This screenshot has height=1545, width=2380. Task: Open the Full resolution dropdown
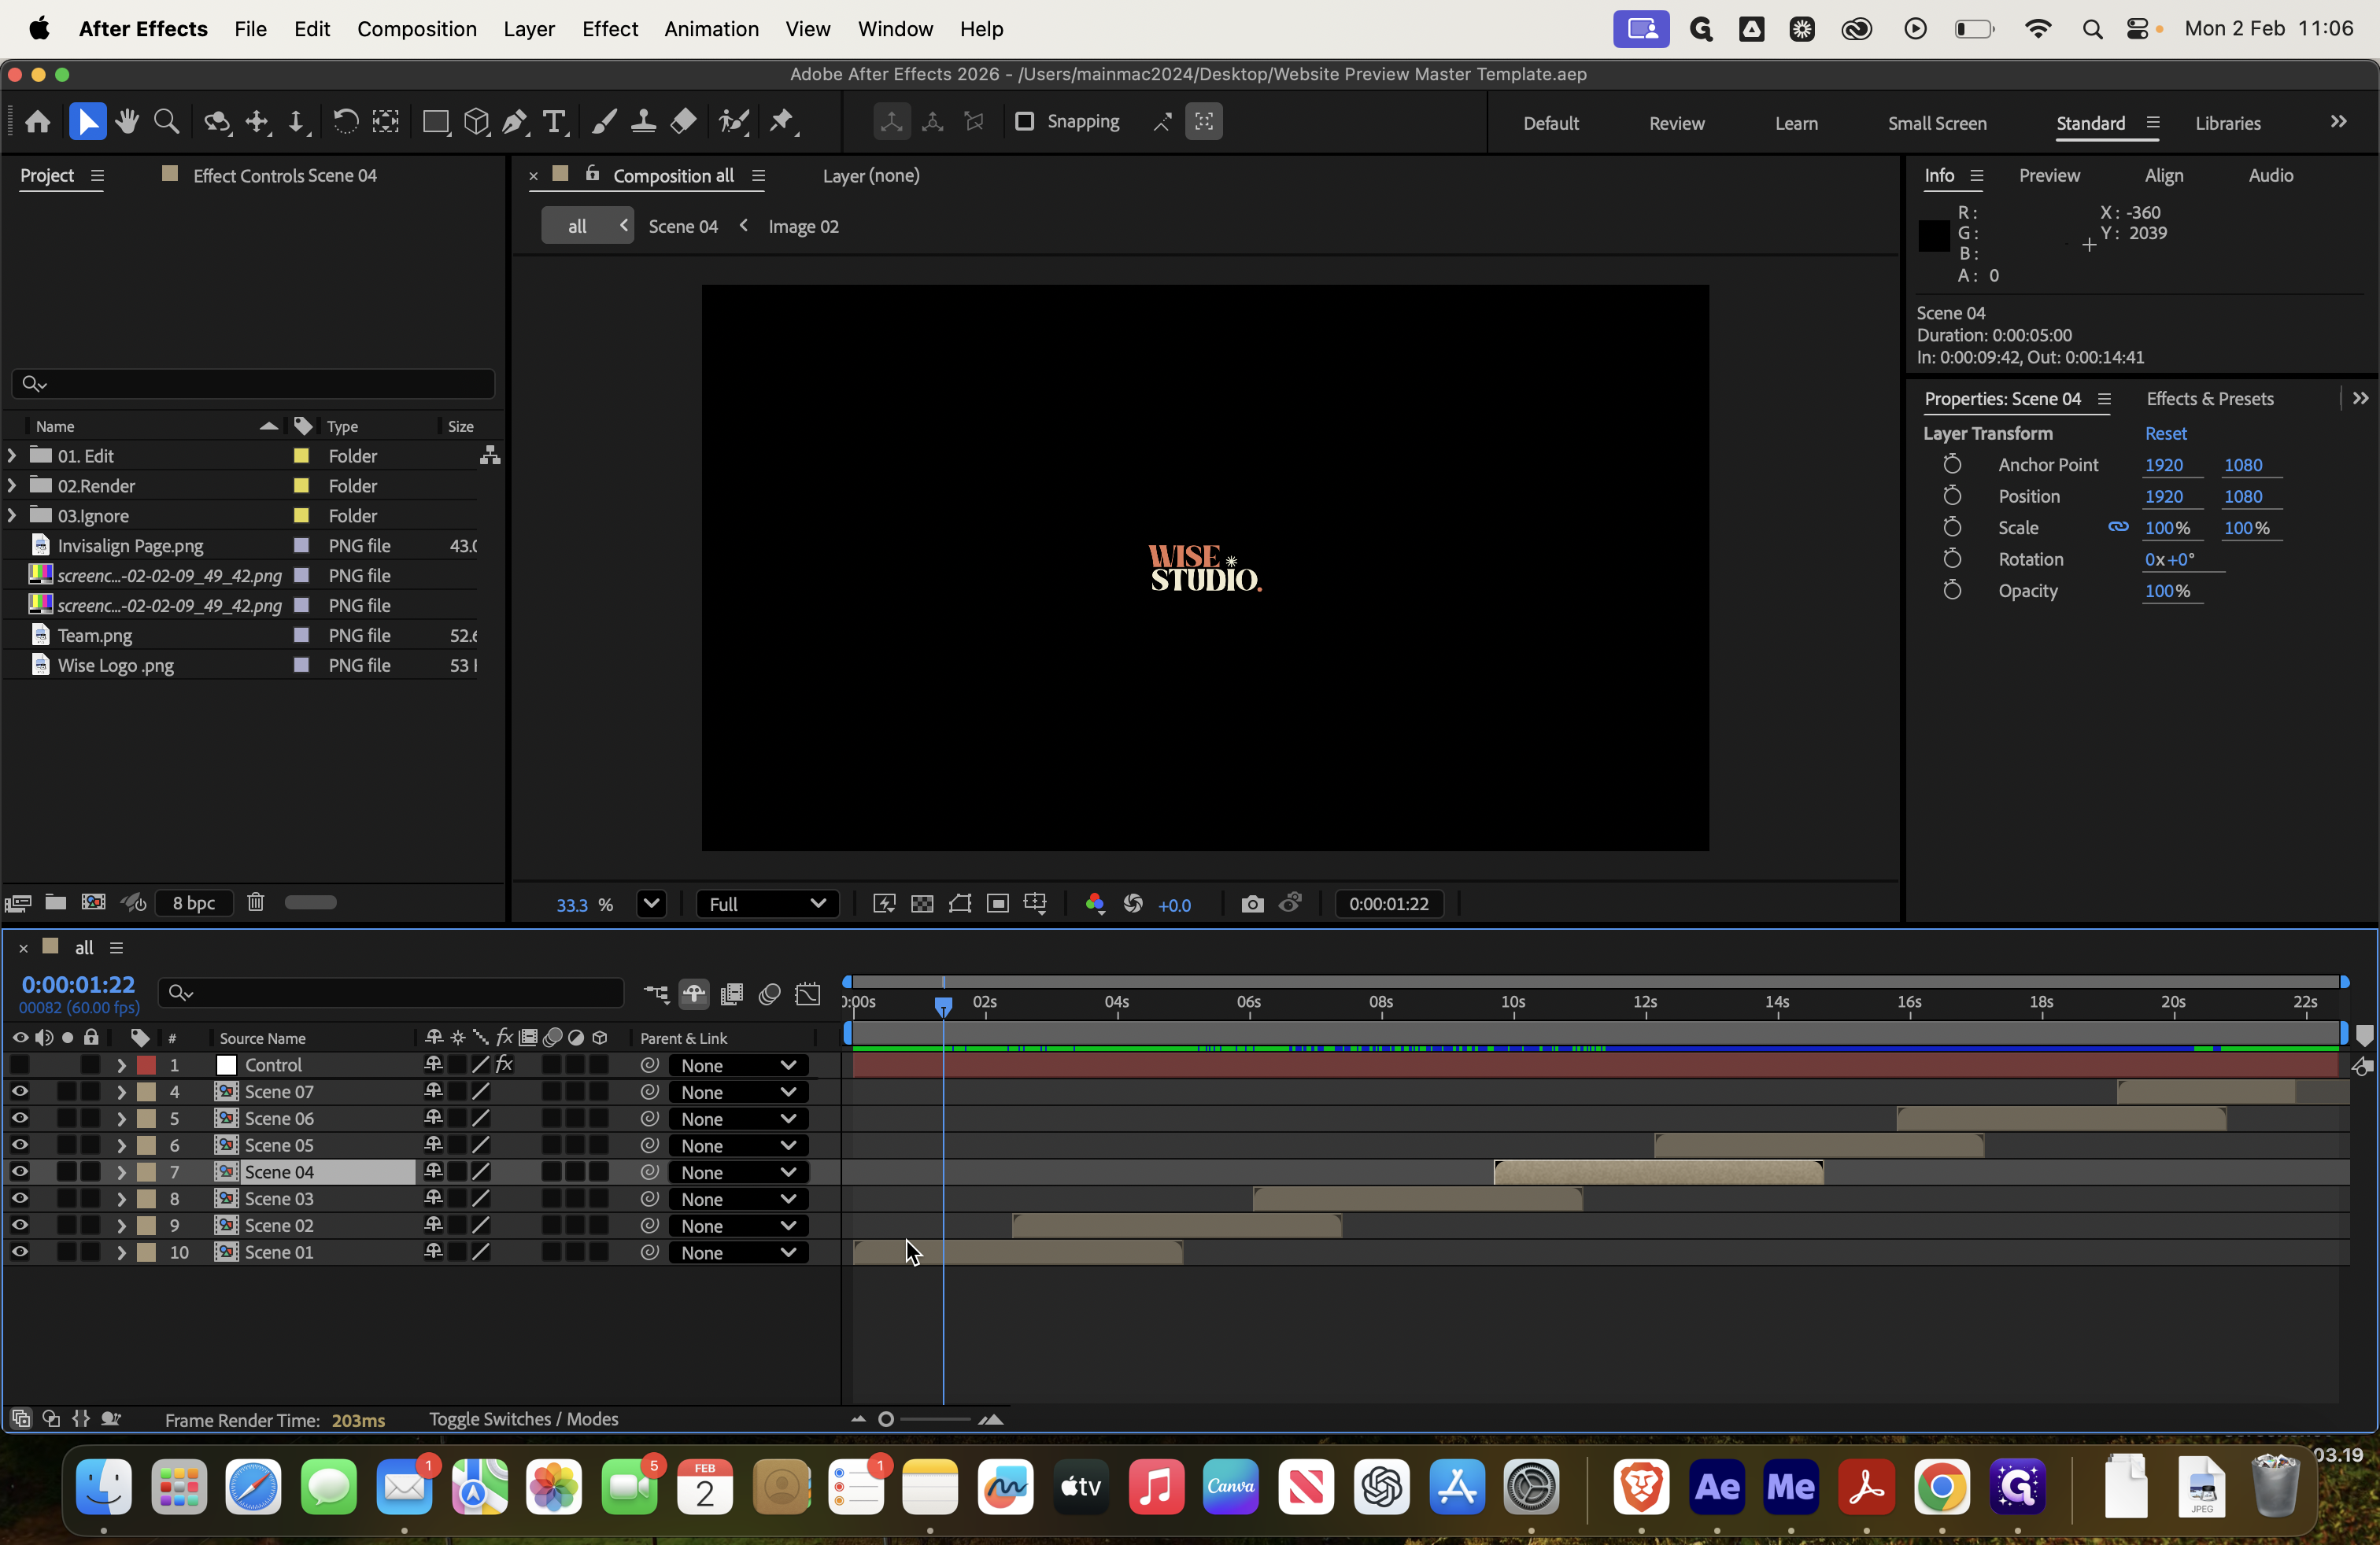[x=767, y=905]
